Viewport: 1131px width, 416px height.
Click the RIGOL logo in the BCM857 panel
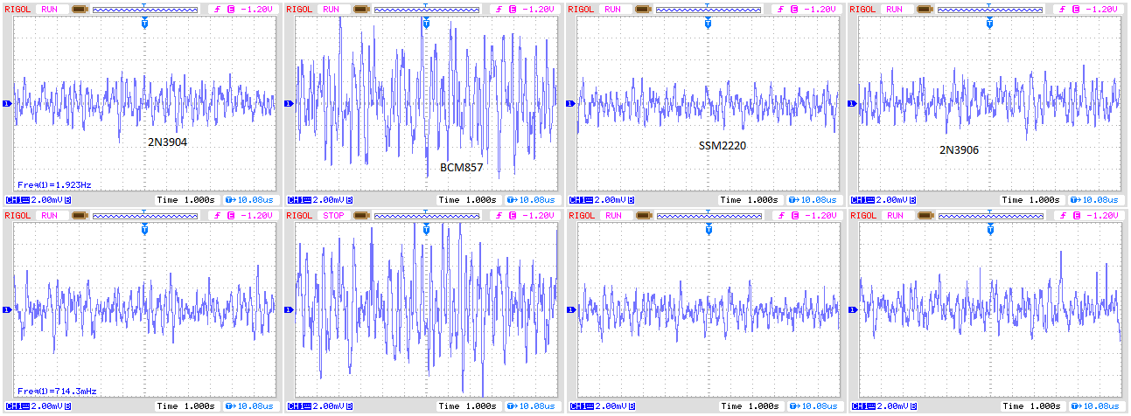[x=299, y=9]
